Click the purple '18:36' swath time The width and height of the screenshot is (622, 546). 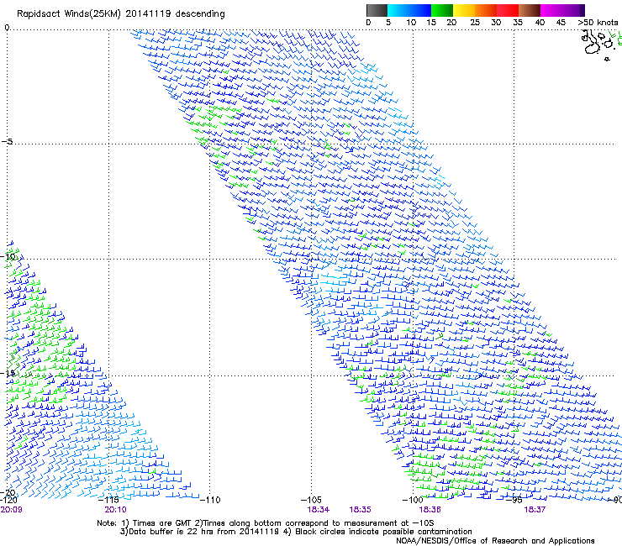coord(430,510)
